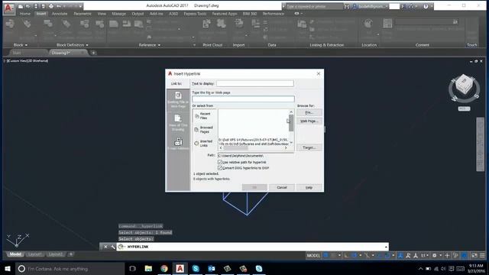Close the Insert Hyperlink dialog
489x275 pixels.
point(319,73)
